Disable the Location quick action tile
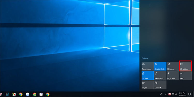Screen dimensions: 194x97 pos(148,76)
